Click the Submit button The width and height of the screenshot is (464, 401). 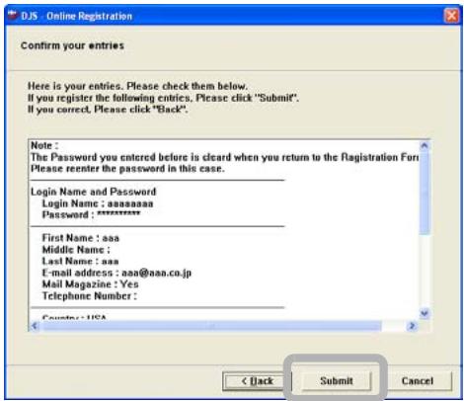click(337, 381)
